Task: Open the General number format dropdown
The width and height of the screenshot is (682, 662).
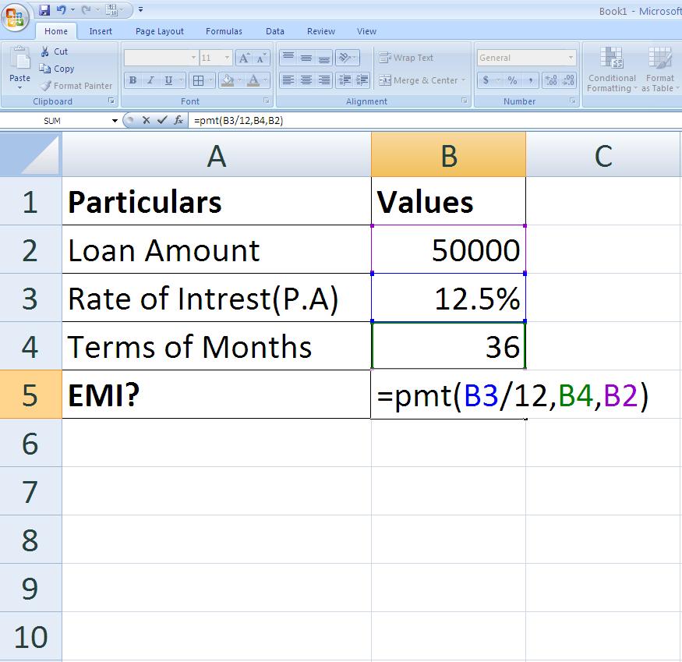Action: (x=571, y=57)
